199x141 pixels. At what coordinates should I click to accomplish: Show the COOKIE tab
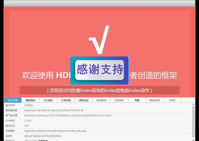[x=119, y=100]
